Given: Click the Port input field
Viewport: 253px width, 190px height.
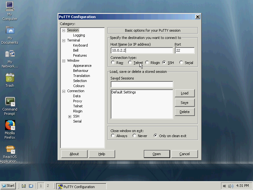Looking at the screenshot, I should [x=184, y=50].
